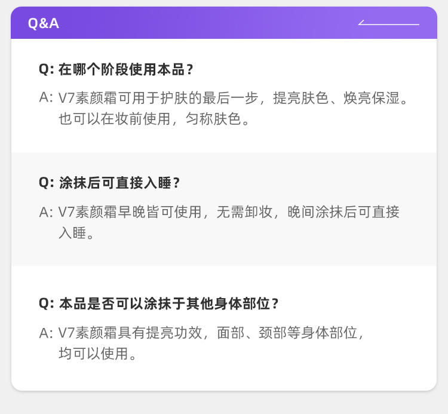Screen dimensions: 448x414
Task: Click the Q&A header title
Action: click(x=44, y=23)
